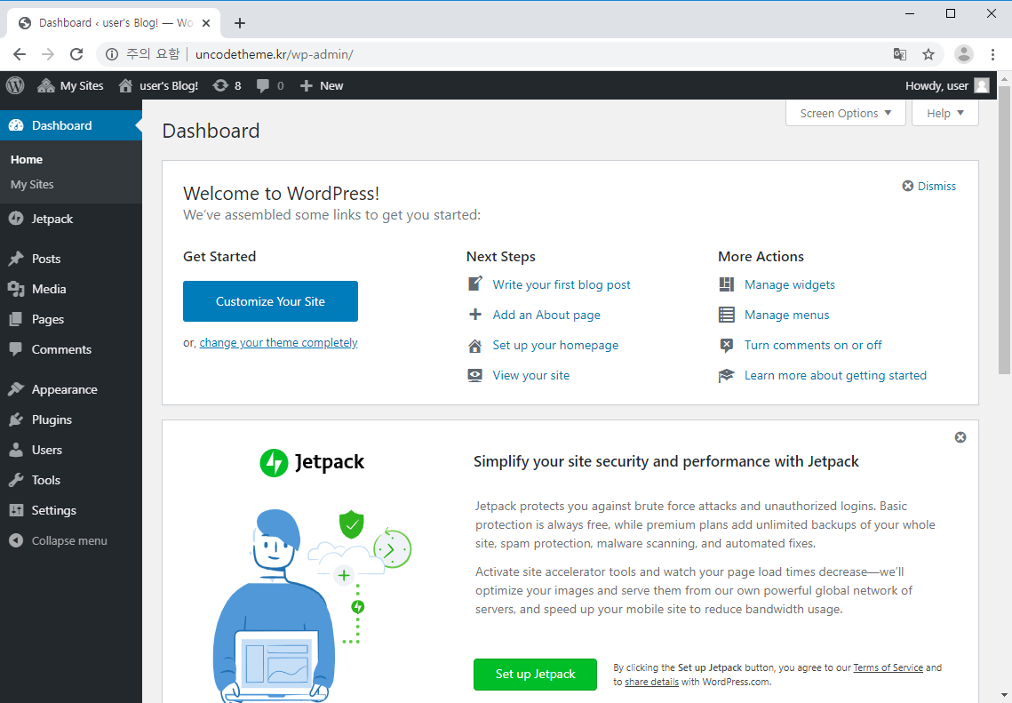Dismiss the Welcome to WordPress panel
The height and width of the screenshot is (703, 1012).
pyautogui.click(x=928, y=186)
